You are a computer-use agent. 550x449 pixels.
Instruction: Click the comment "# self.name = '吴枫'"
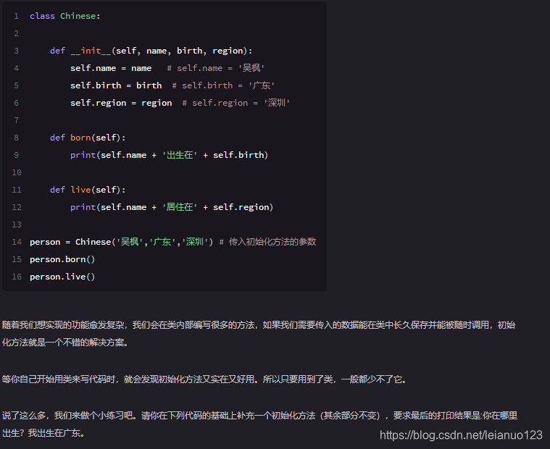coord(216,68)
